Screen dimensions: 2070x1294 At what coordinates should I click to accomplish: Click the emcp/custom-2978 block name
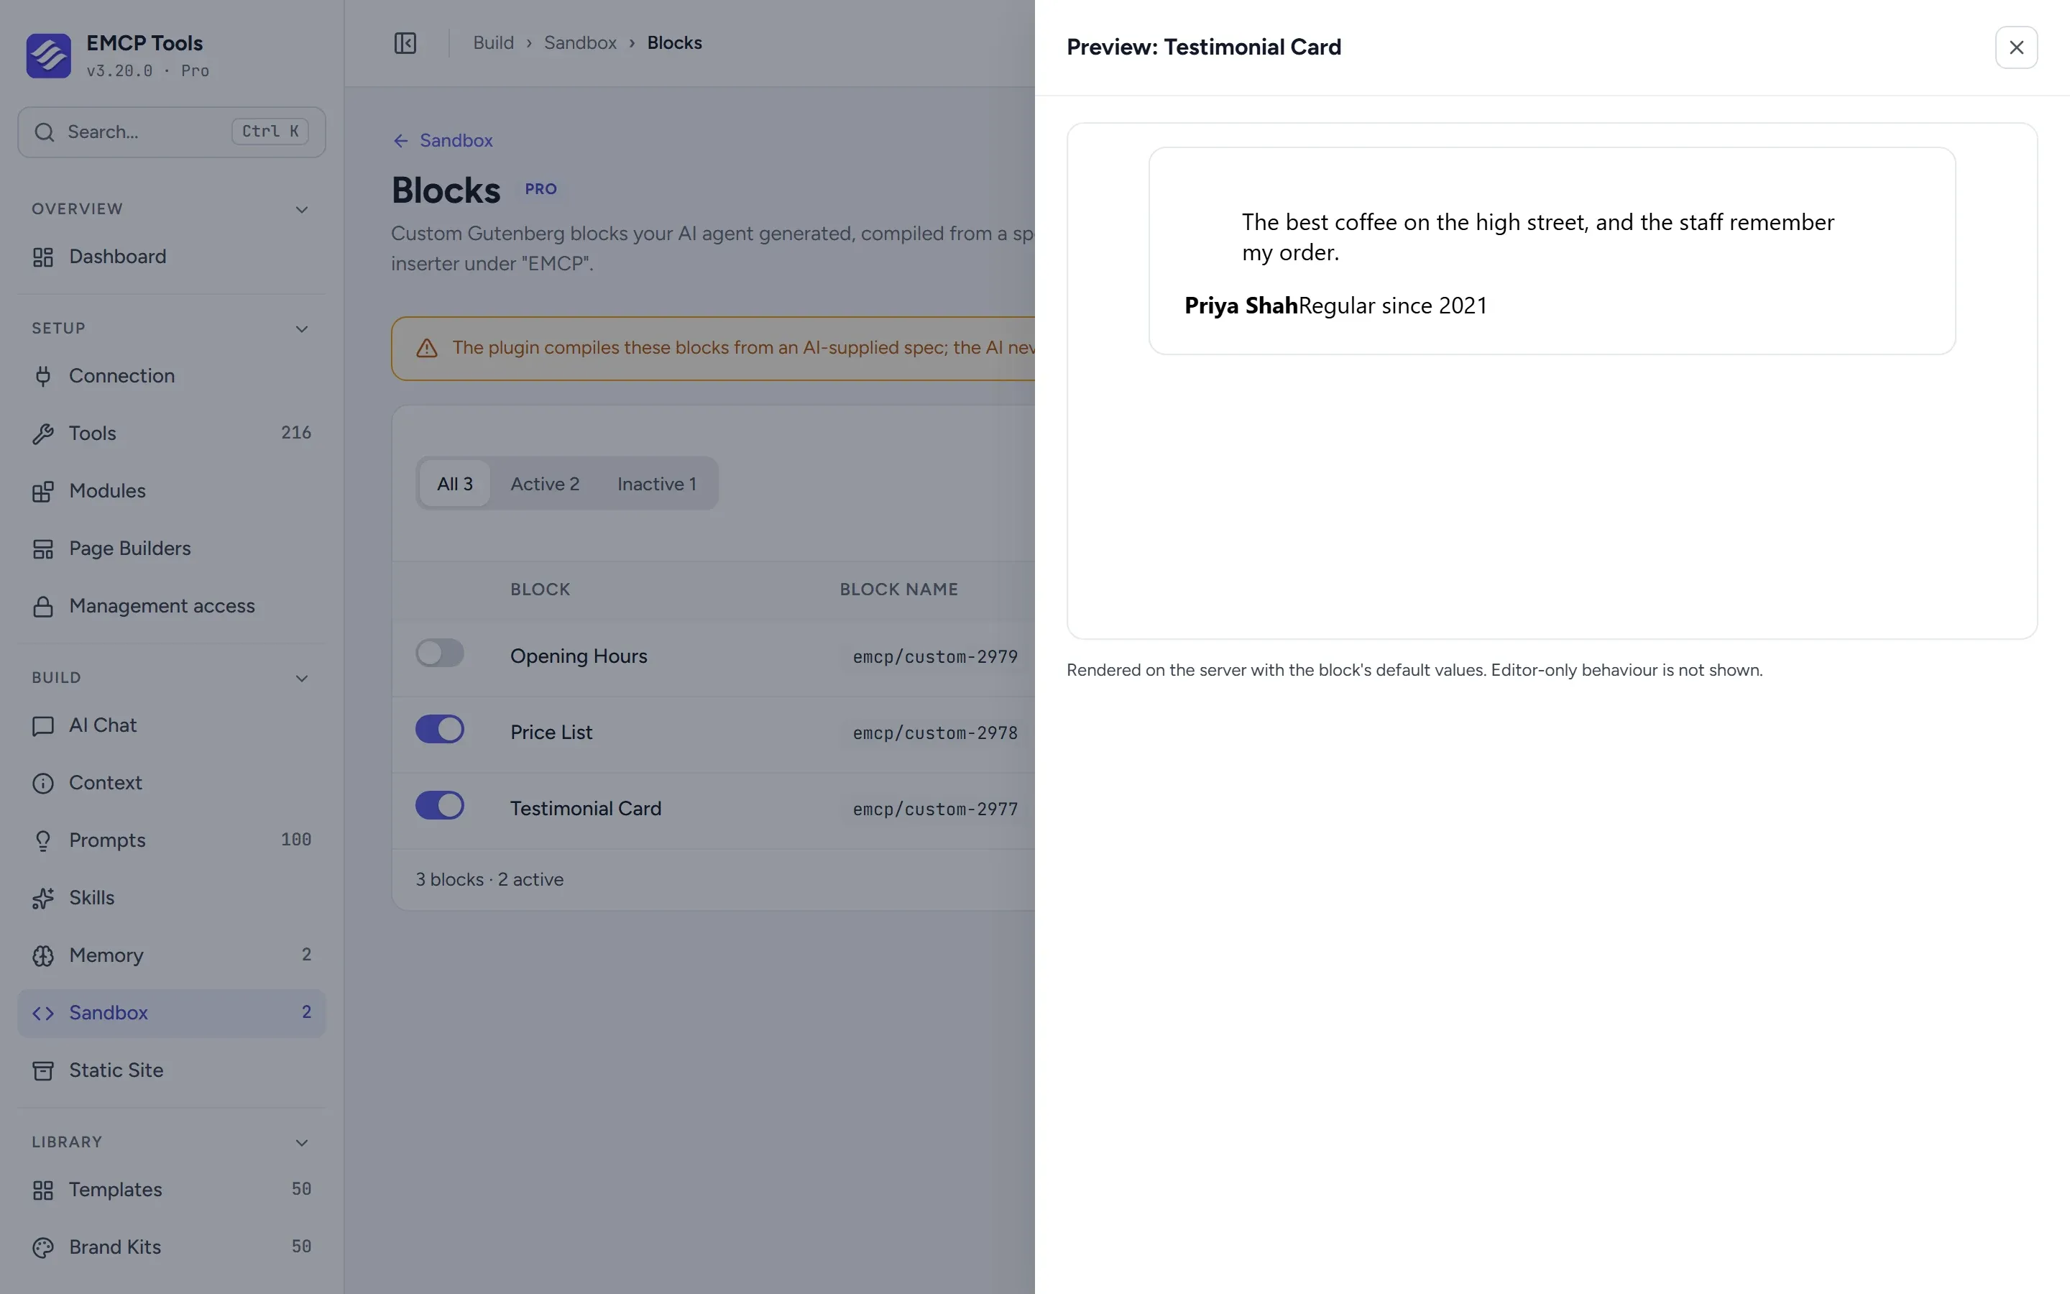click(x=935, y=733)
